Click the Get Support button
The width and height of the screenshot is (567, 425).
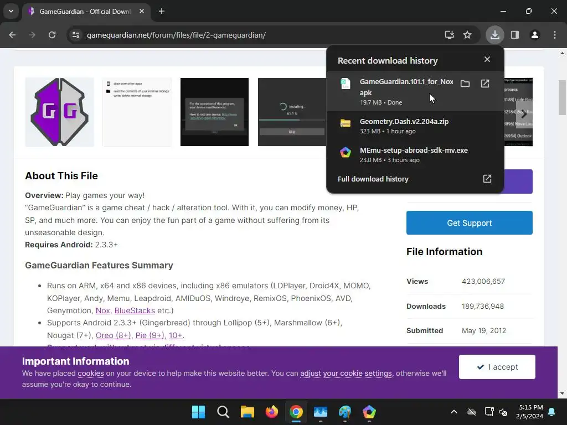click(470, 222)
